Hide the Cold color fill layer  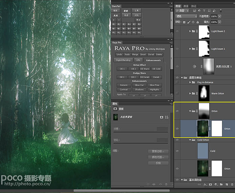pyautogui.click(x=177, y=151)
